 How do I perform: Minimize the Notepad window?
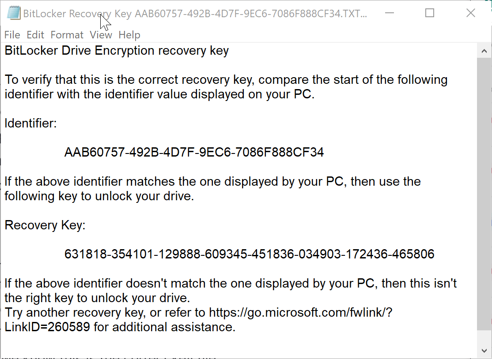(x=389, y=13)
